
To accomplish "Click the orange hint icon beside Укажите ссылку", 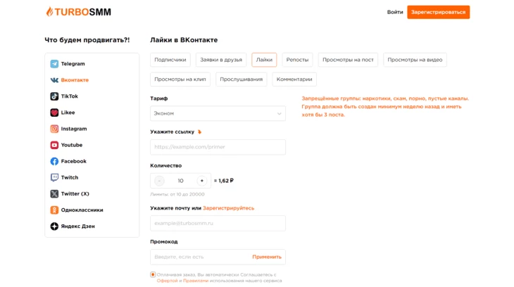I will [199, 132].
